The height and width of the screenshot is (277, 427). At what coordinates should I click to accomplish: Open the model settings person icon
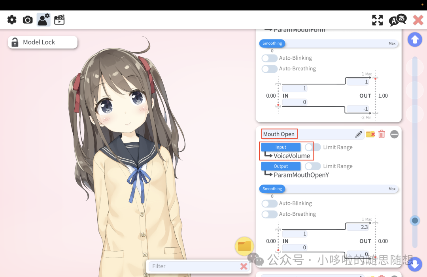43,20
